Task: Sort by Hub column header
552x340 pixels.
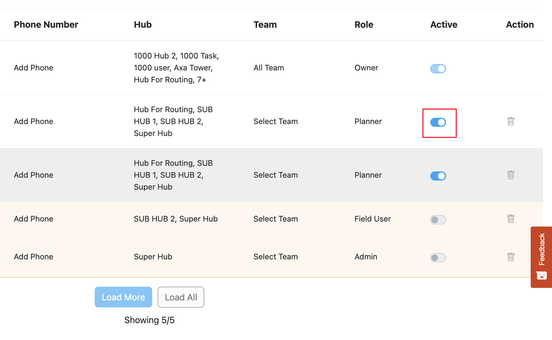Action: tap(143, 25)
